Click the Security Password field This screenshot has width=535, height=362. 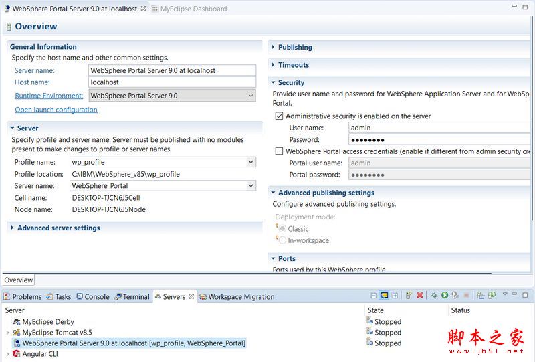click(439, 139)
